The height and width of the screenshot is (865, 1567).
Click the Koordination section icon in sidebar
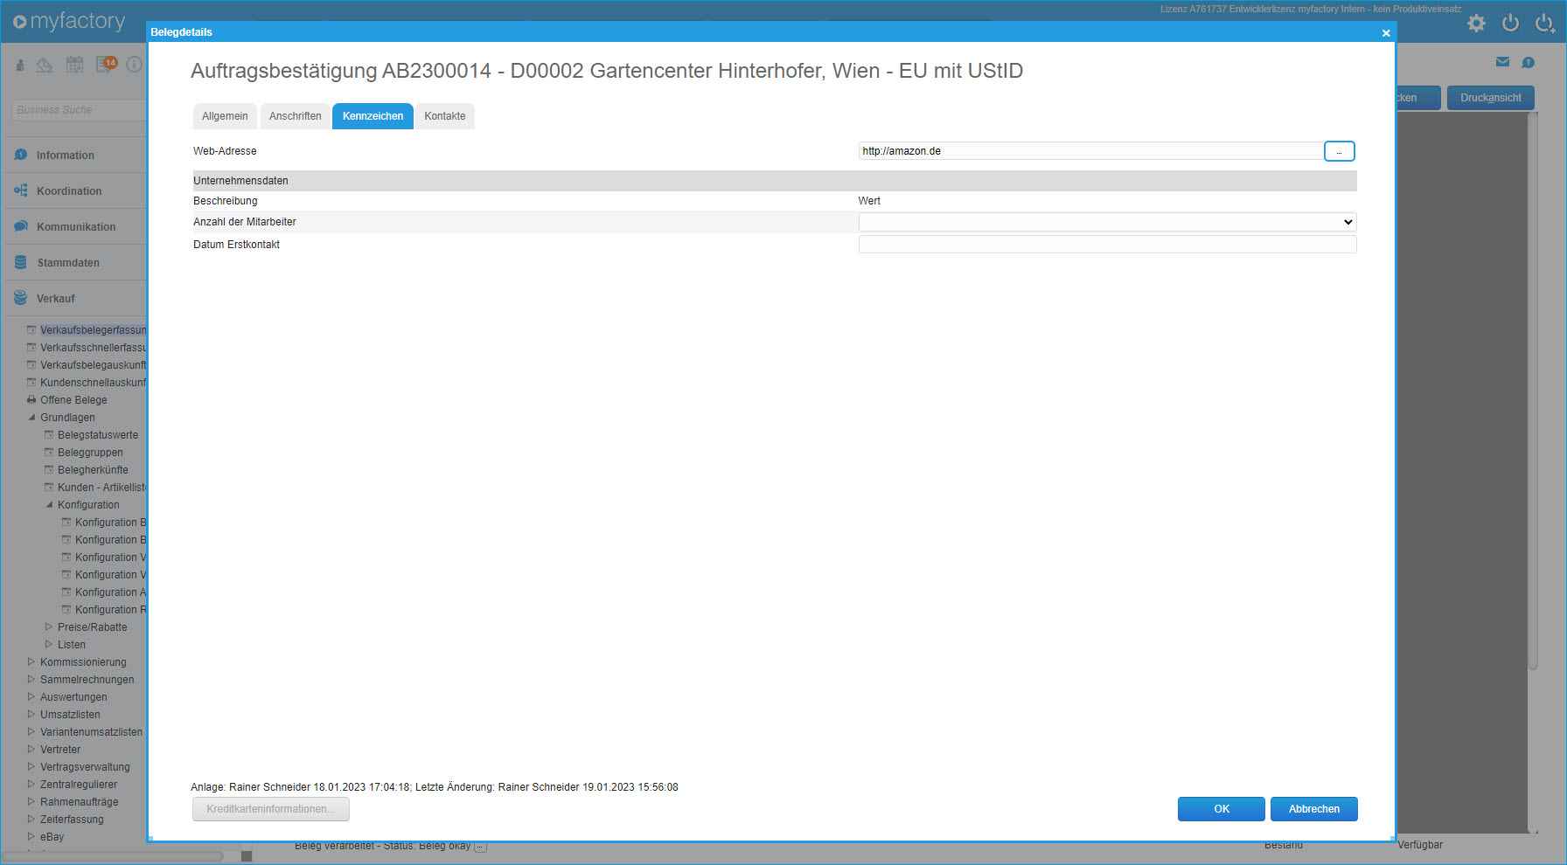(21, 190)
